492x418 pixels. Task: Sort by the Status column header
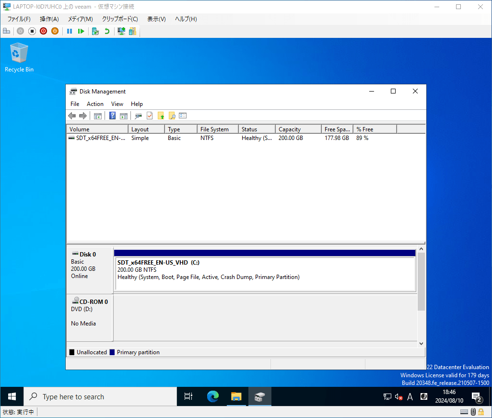point(257,129)
